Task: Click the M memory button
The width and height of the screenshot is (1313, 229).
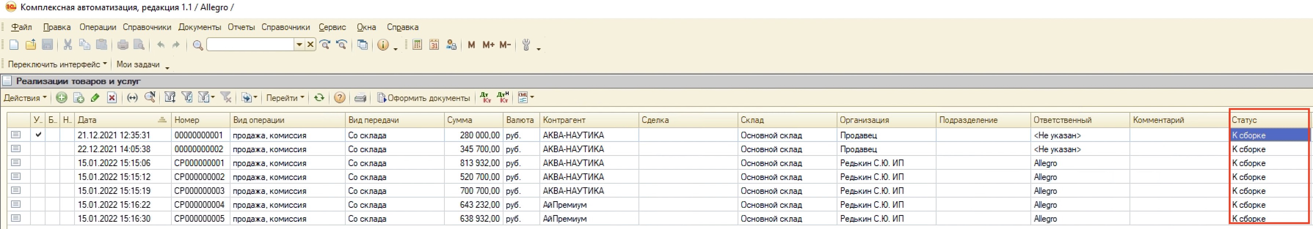Action: click(x=472, y=45)
